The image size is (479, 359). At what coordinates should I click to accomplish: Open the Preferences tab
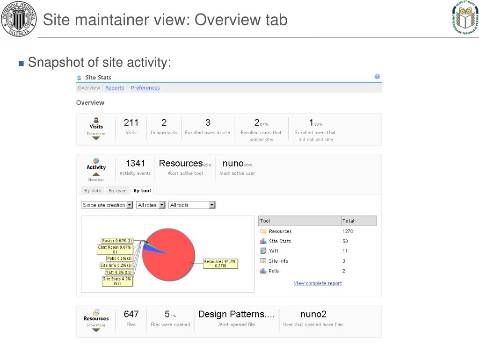pyautogui.click(x=145, y=88)
